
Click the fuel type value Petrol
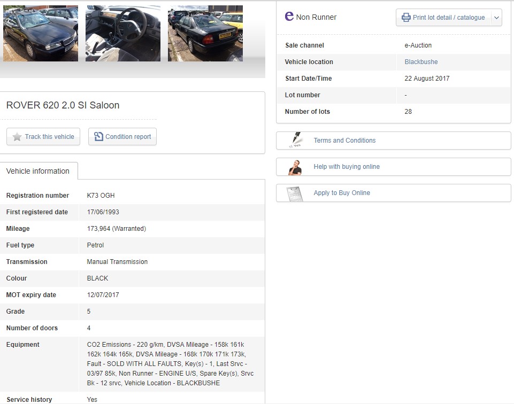click(95, 245)
